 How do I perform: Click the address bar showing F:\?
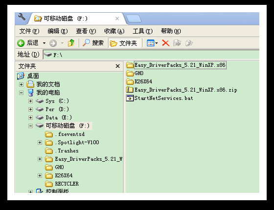point(151,55)
